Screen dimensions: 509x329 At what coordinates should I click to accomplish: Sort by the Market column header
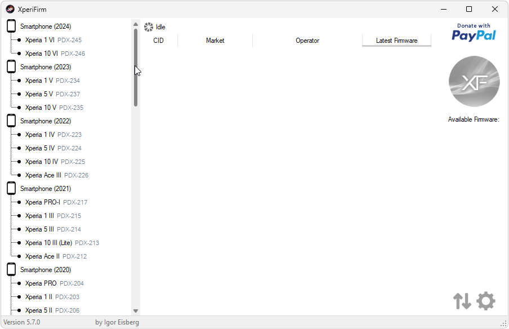(x=215, y=41)
